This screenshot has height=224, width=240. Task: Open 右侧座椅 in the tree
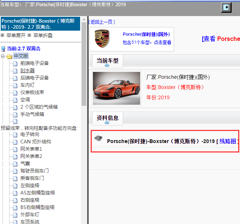click(x=30, y=200)
